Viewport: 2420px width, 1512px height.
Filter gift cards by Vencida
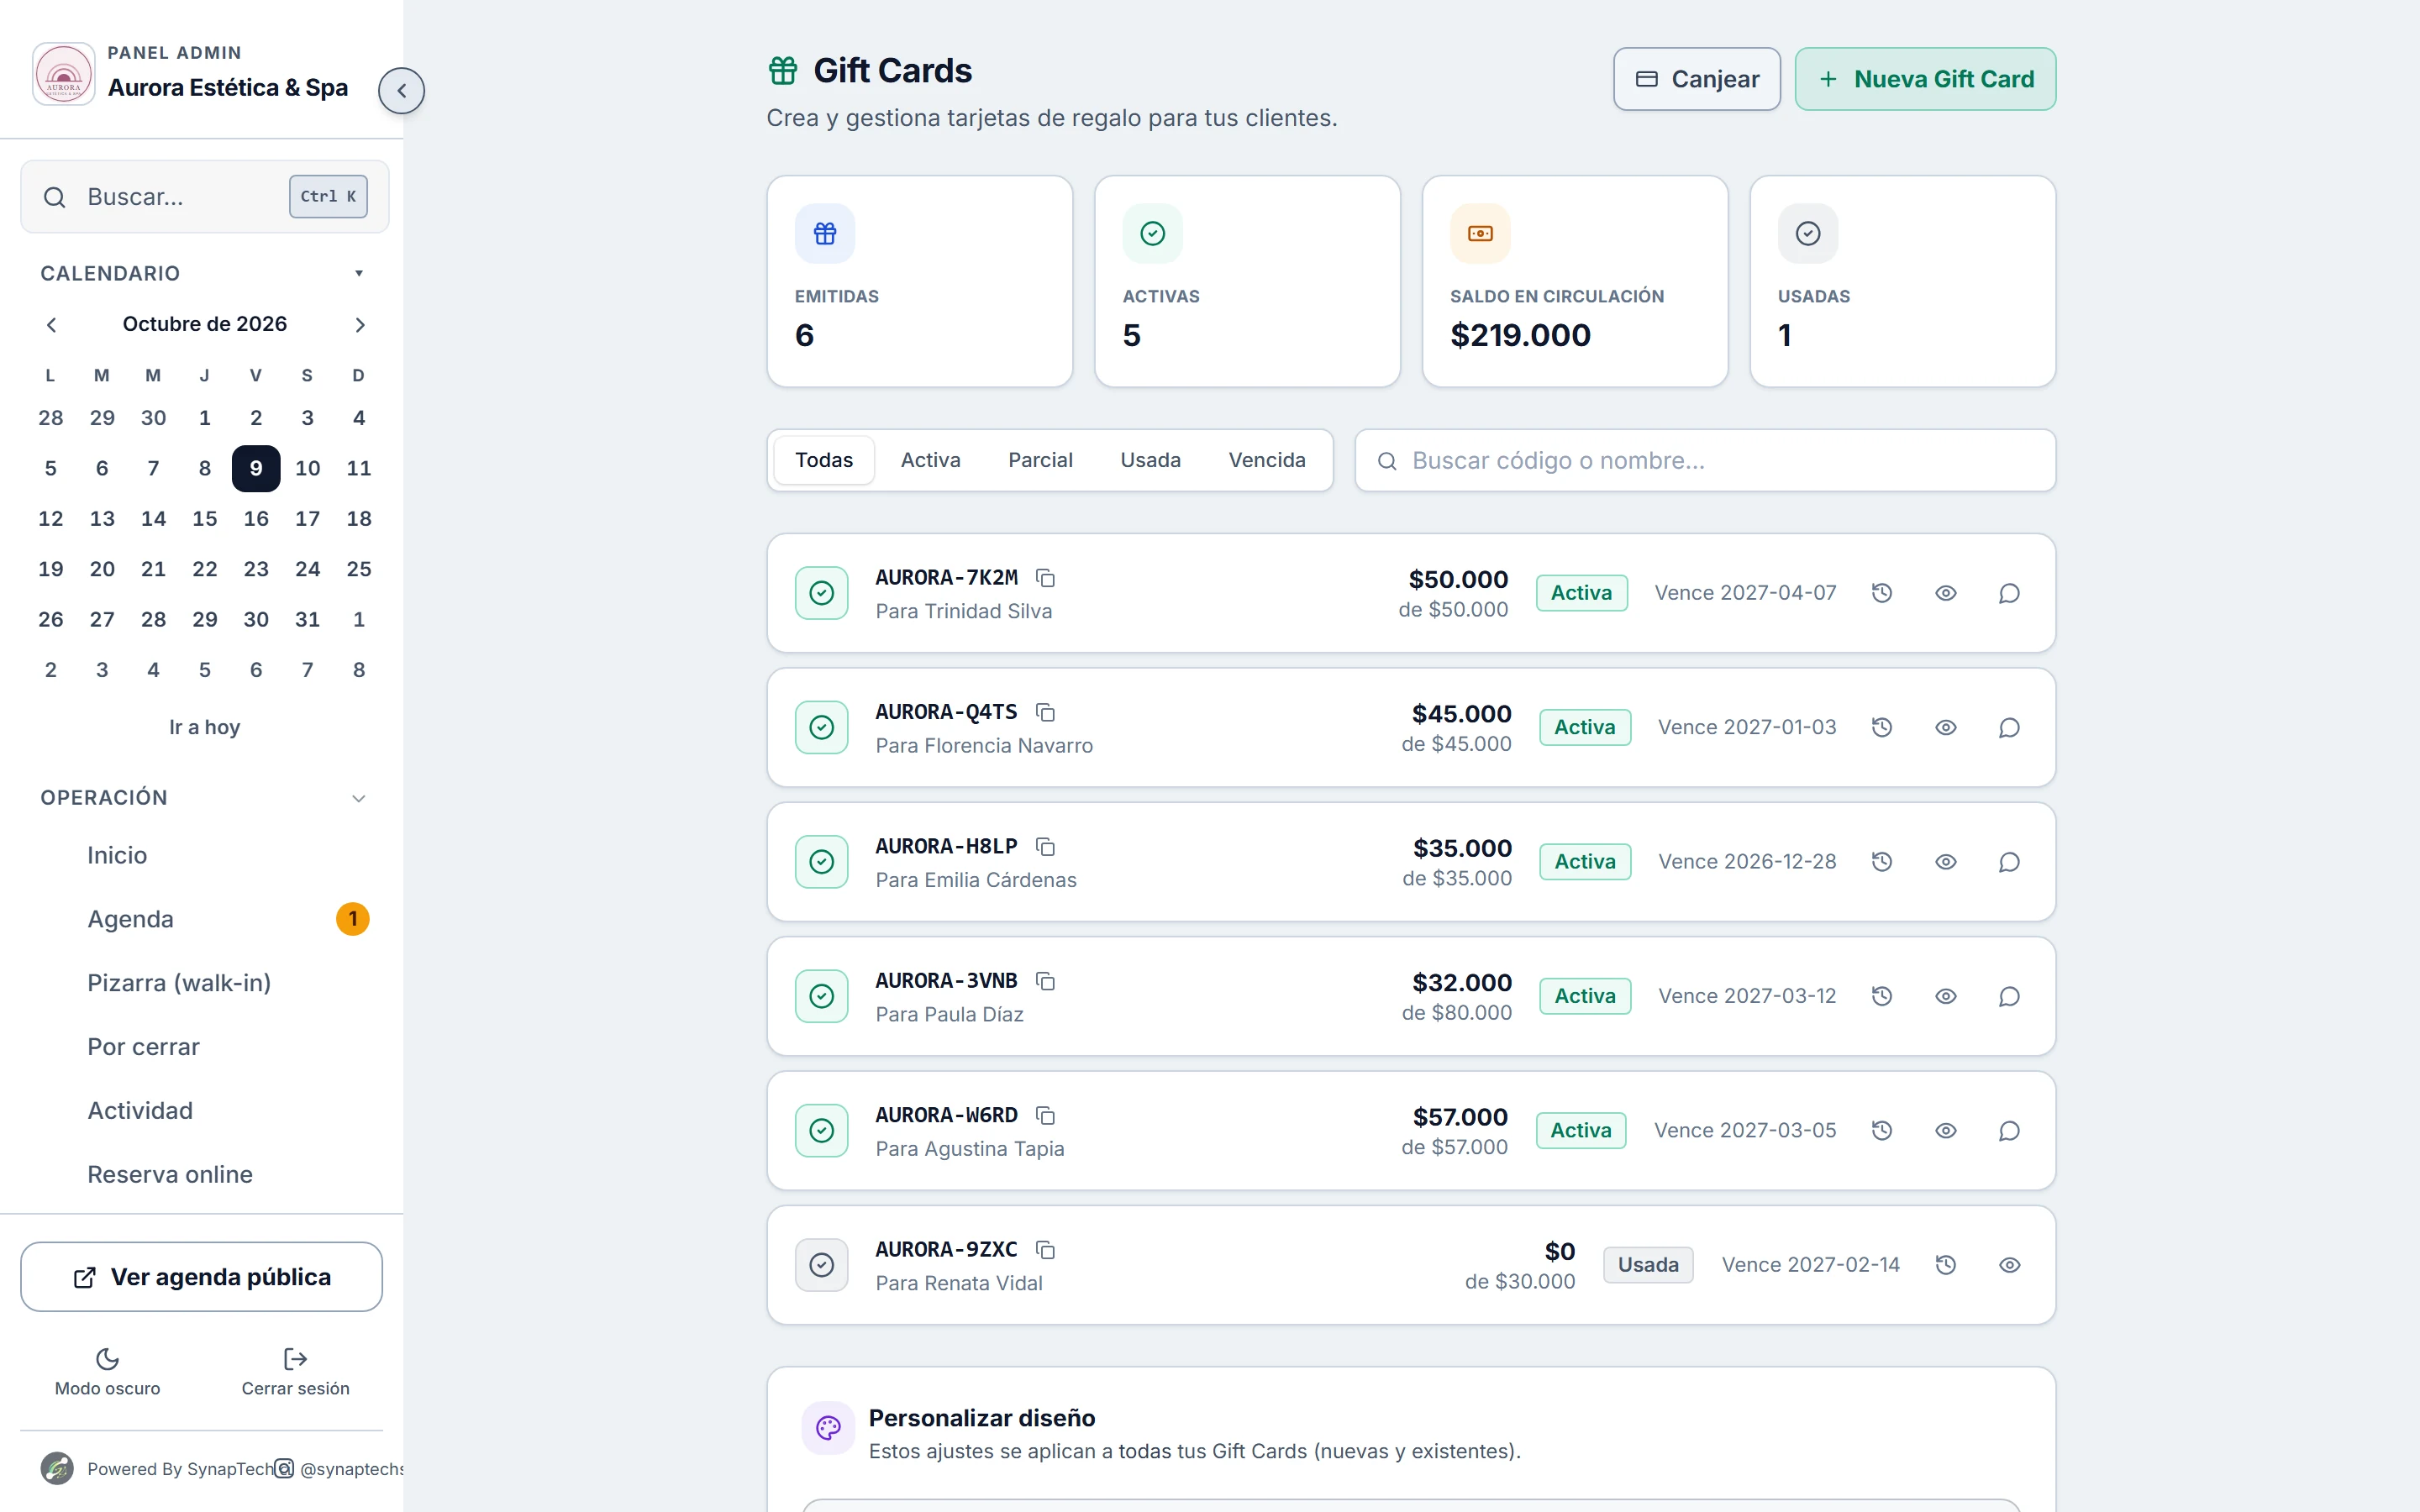click(1267, 460)
